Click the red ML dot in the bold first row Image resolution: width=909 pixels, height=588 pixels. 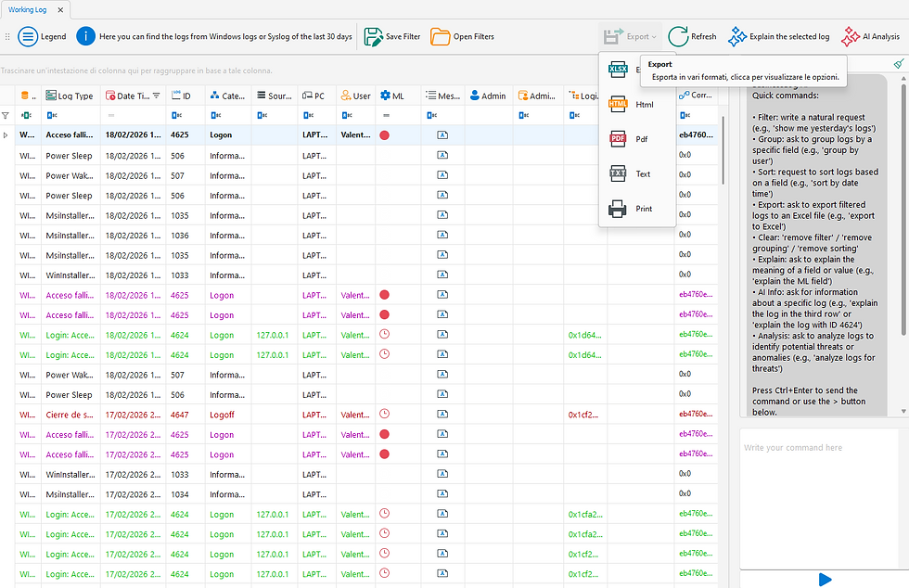pos(384,135)
